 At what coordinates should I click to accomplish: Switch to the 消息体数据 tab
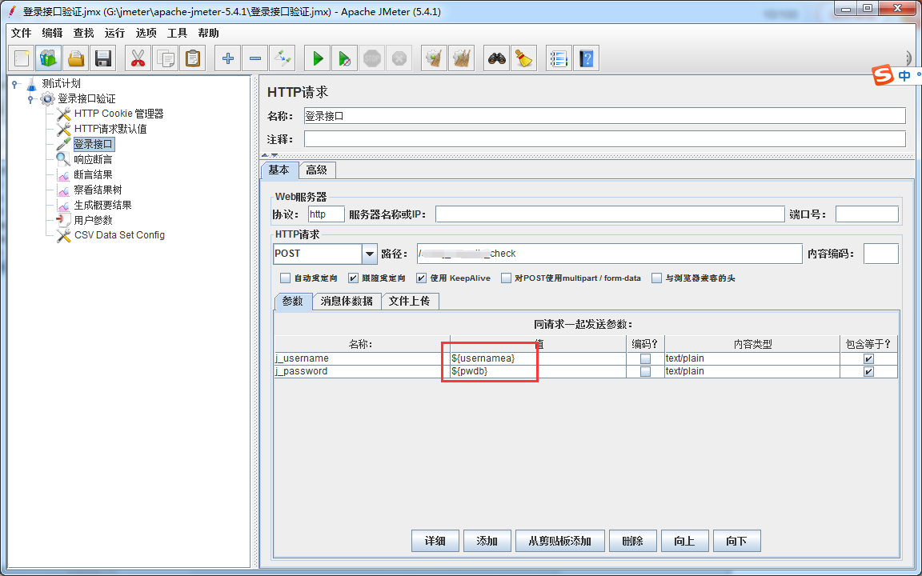pos(347,301)
